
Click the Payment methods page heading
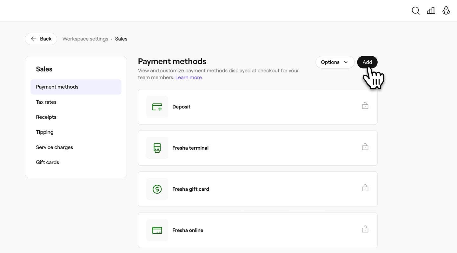point(172,61)
